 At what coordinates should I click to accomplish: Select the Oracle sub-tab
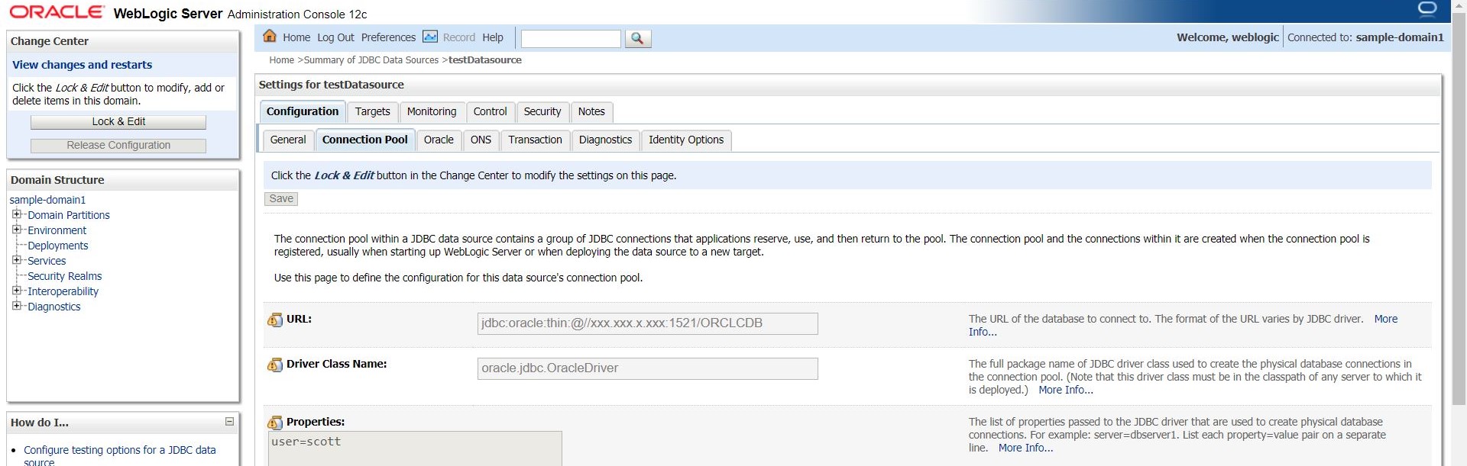pos(439,140)
